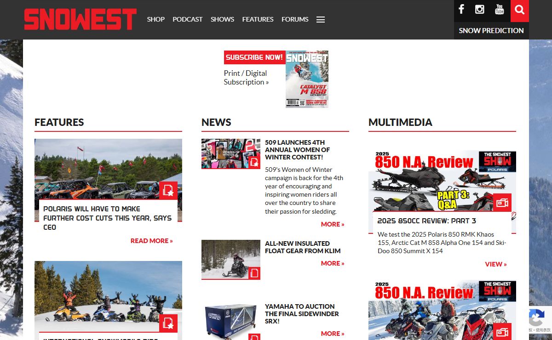Click the red search magnifier icon
This screenshot has width=552, height=340.
pos(520,10)
